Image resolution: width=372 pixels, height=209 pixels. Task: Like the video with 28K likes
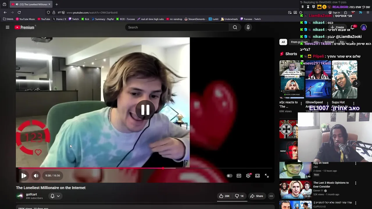[x=224, y=196]
